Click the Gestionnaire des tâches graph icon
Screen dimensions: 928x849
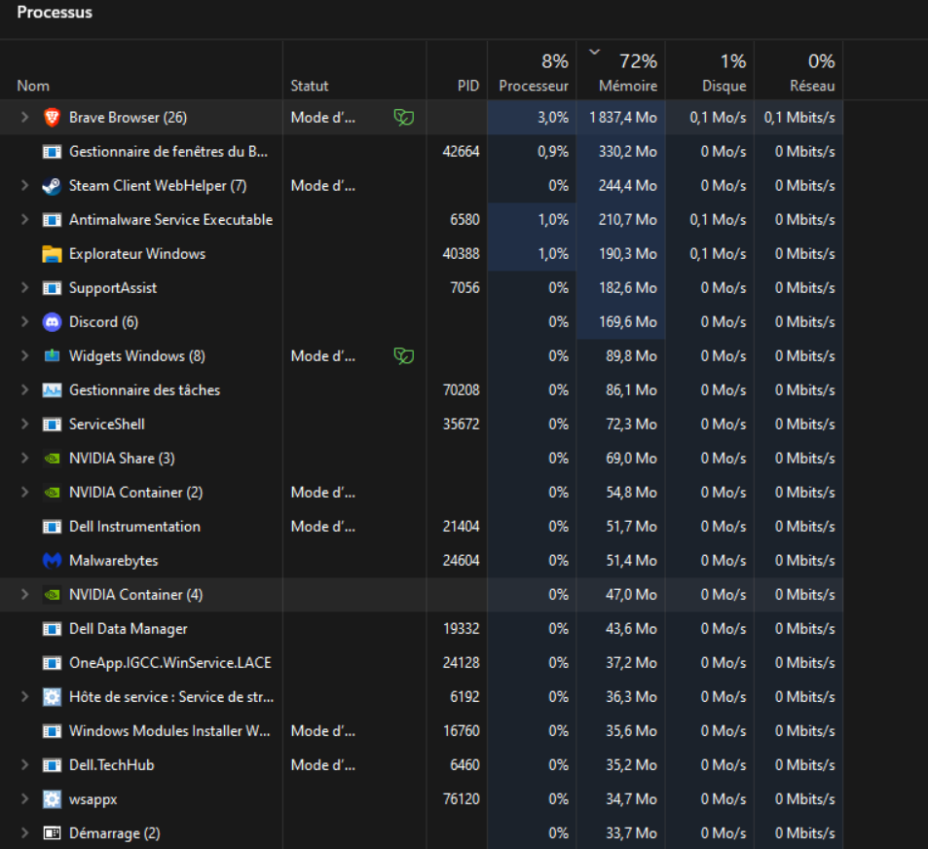pos(52,390)
